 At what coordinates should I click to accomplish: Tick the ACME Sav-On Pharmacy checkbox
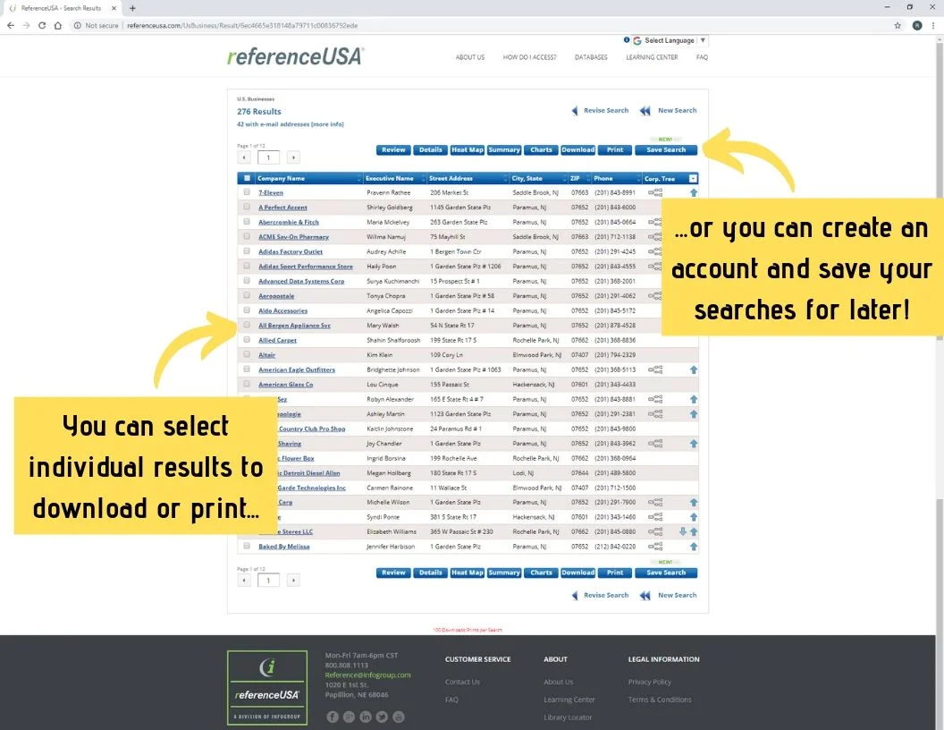point(247,236)
